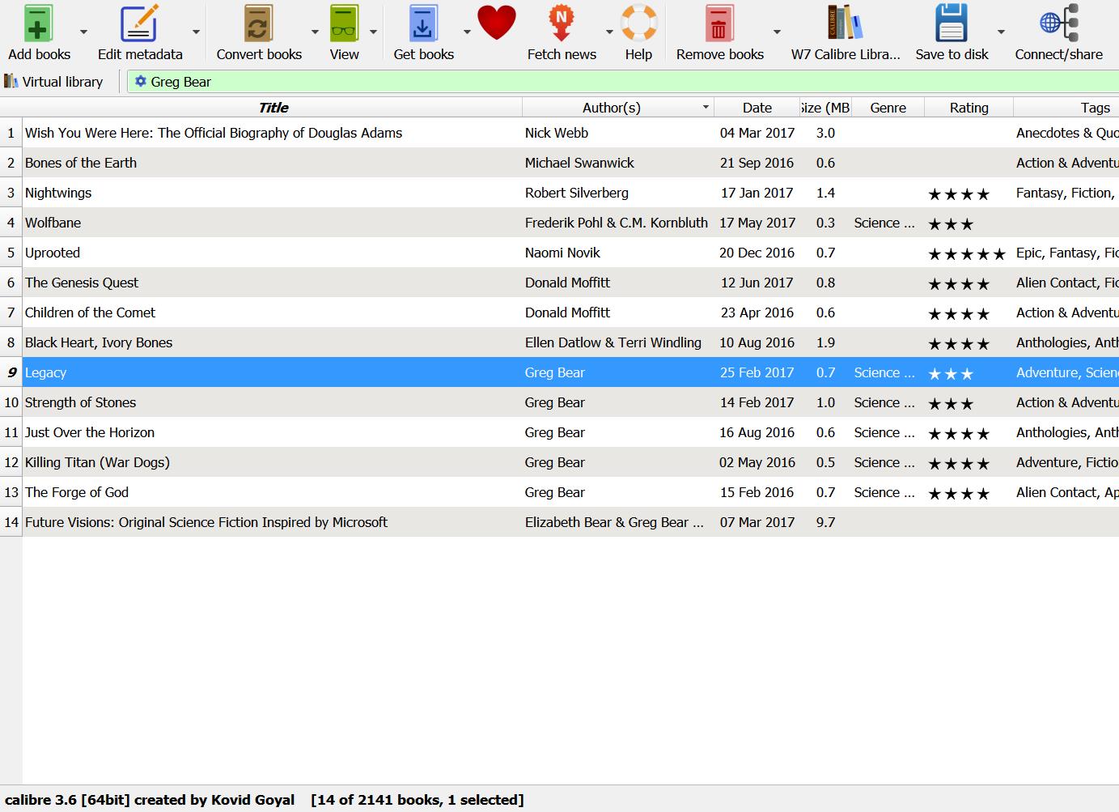Screen dimensions: 1119x812
Task: Click the gear icon in search bar
Action: 141,82
